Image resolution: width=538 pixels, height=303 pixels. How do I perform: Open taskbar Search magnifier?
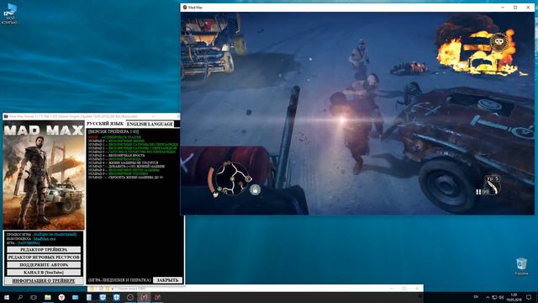(x=20, y=297)
